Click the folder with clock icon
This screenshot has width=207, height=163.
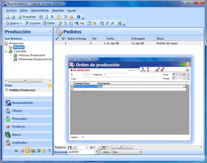point(59,17)
